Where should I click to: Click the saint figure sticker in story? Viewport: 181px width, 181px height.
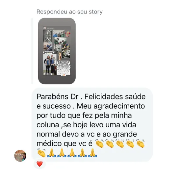click(60, 56)
